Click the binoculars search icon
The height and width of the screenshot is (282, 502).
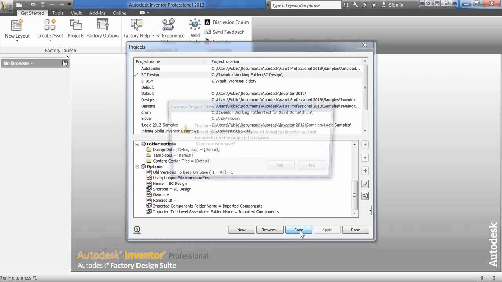click(346, 5)
